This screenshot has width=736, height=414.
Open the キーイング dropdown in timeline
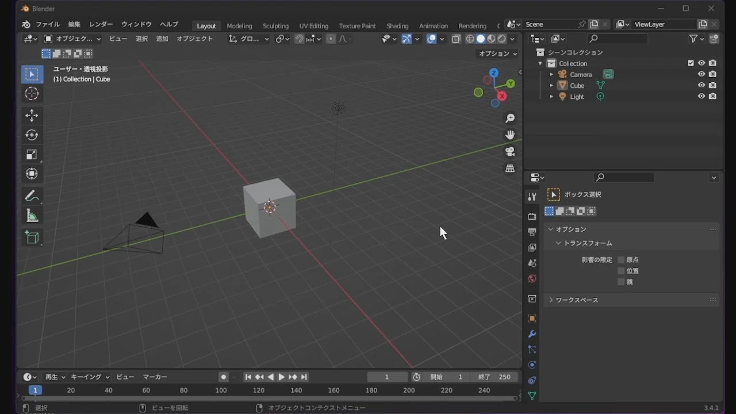tap(90, 377)
